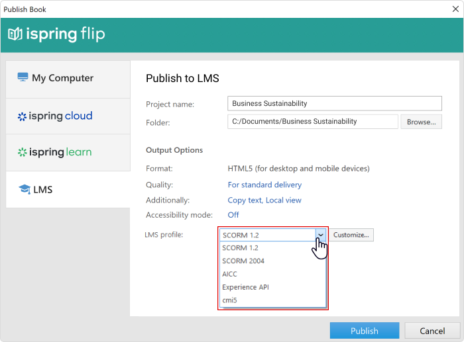
Task: Click the Accessibility mode Off link
Action: [233, 215]
